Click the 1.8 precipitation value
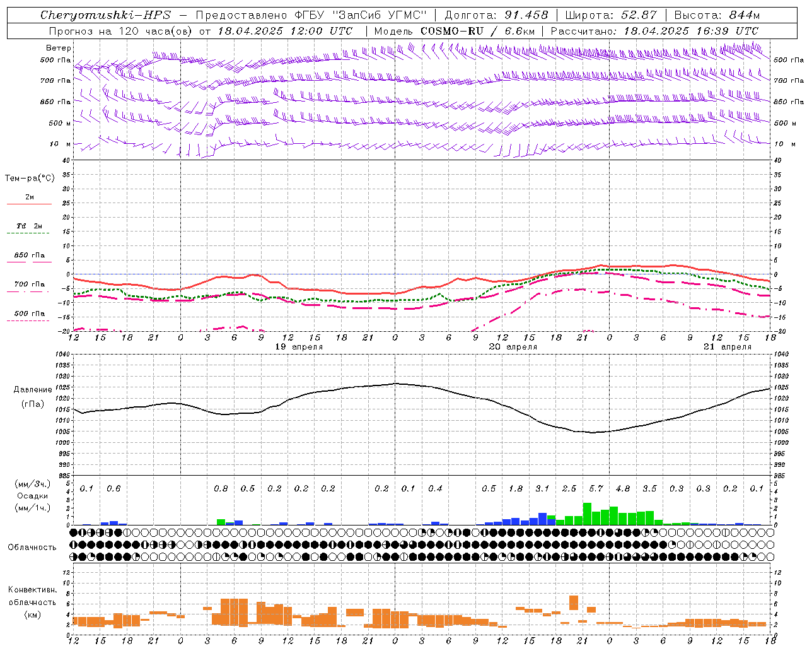Image resolution: width=807 pixels, height=646 pixels. pos(516,488)
